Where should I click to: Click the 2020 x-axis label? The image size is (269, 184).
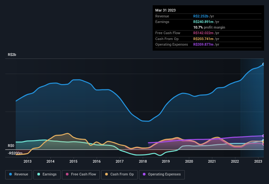(189, 161)
